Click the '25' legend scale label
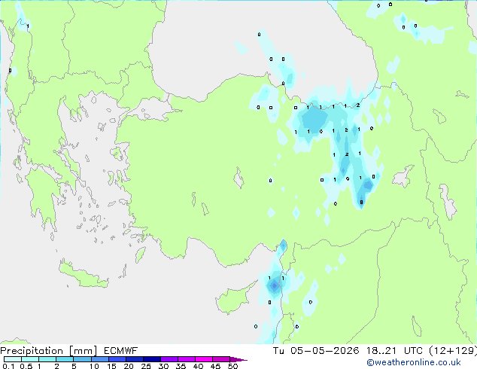This screenshot has height=369, width=477. pyautogui.click(x=146, y=366)
